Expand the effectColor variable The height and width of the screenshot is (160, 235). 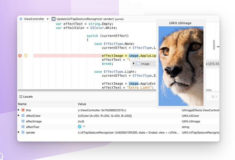19,116
